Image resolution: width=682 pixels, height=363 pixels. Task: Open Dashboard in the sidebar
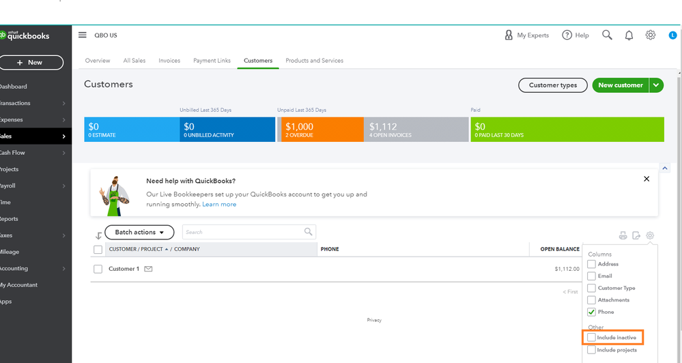[x=13, y=87]
